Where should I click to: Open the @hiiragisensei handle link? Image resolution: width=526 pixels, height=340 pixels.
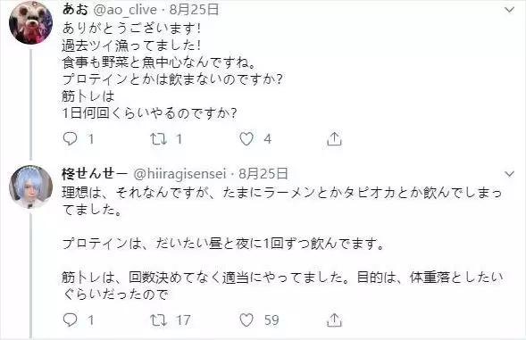coord(180,174)
